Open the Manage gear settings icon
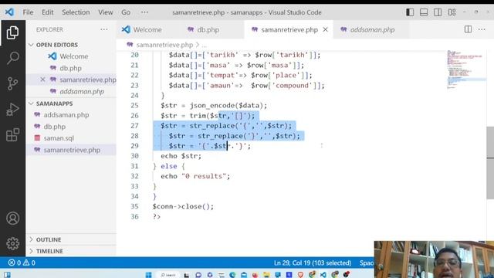This screenshot has height=278, width=494. tap(12, 243)
